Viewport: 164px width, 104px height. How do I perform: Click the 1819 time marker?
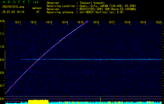(x=143, y=22)
